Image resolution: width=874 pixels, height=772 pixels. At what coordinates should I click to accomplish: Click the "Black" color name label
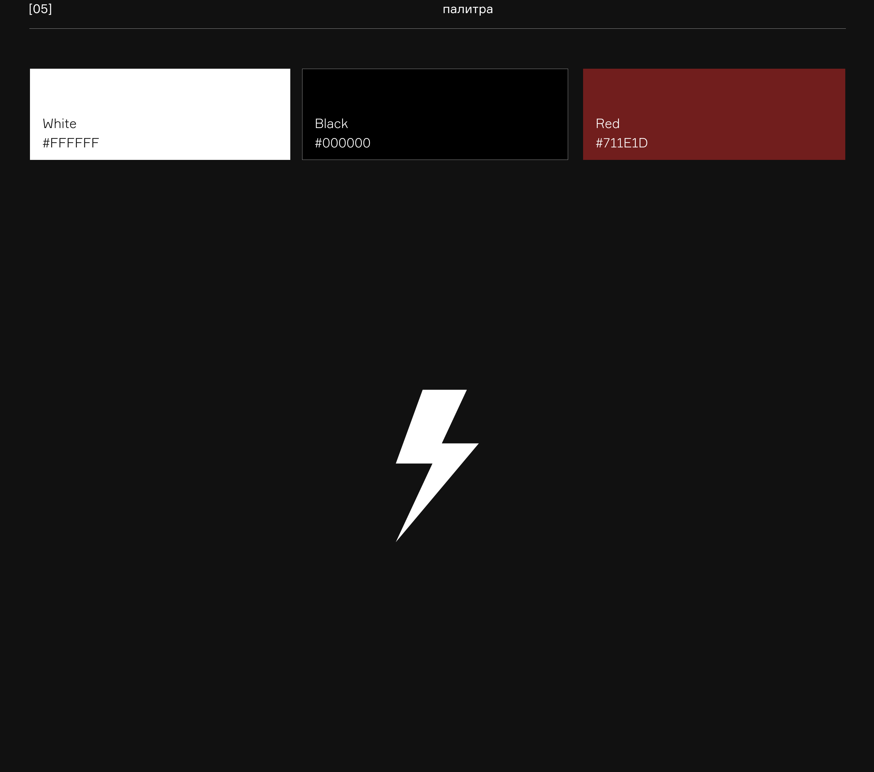[331, 124]
